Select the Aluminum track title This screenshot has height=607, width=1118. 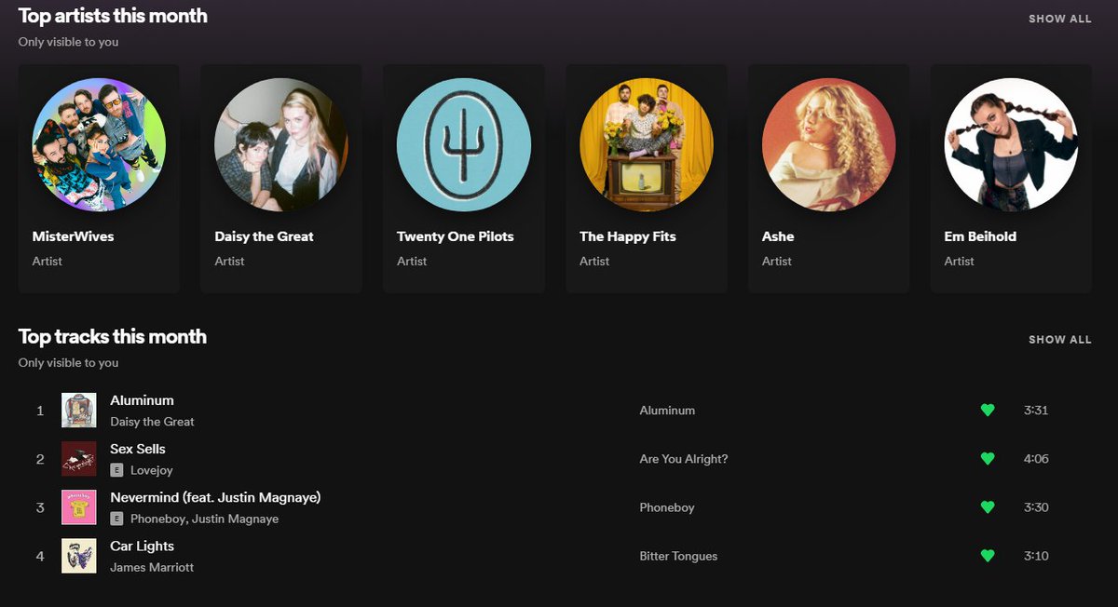tap(142, 400)
